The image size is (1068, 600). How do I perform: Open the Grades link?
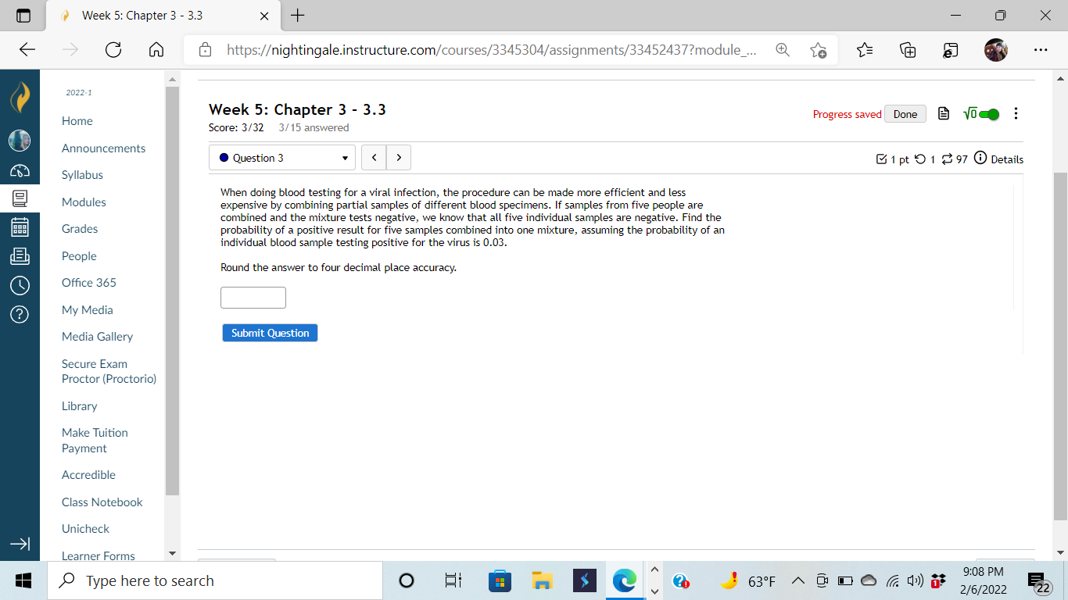pyautogui.click(x=78, y=228)
